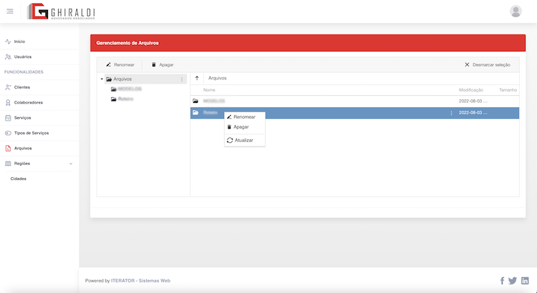Click the folder icon of the highlighted row
Screen dimensions: 537x293
tap(195, 112)
